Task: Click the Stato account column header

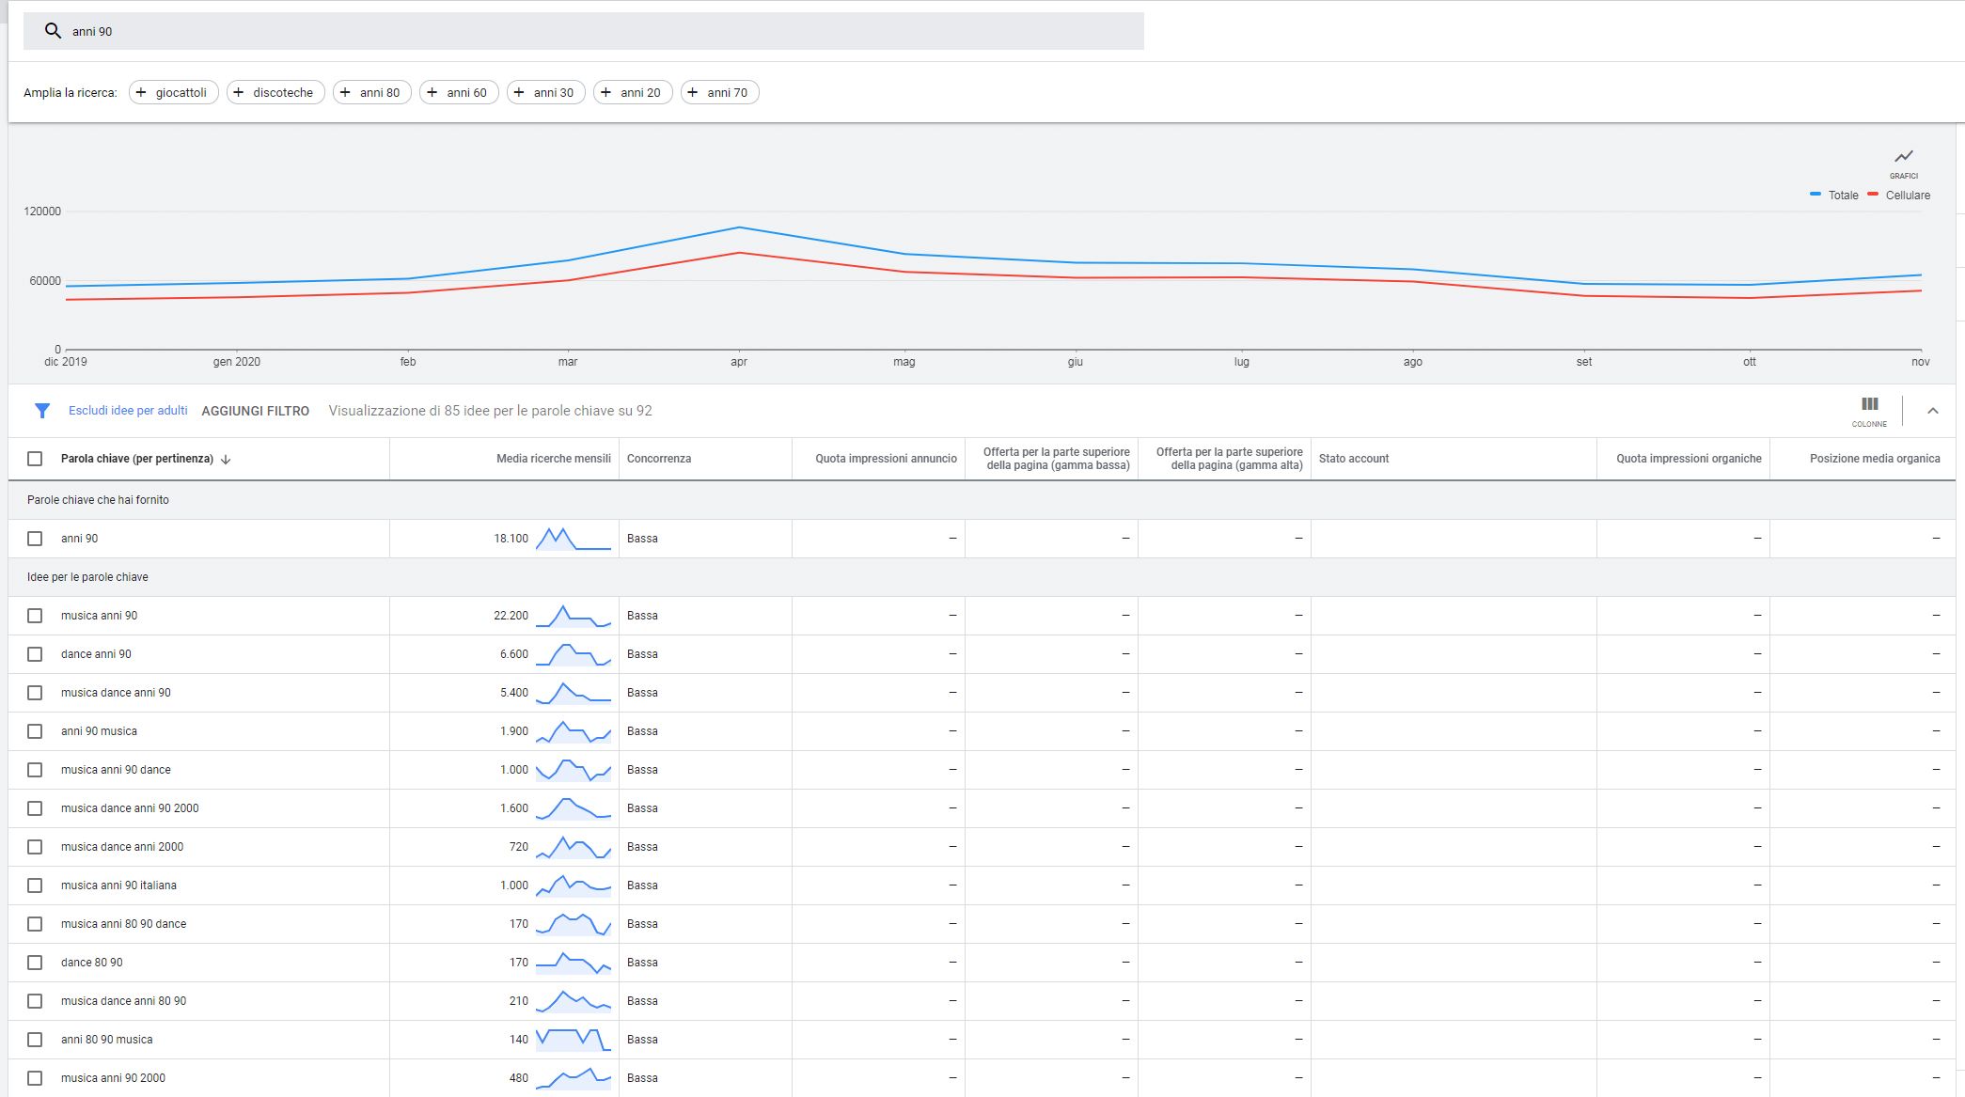Action: tap(1354, 459)
